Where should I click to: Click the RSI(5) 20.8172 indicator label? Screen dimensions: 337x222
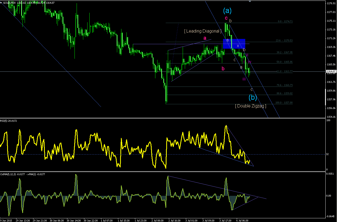click(x=8, y=120)
